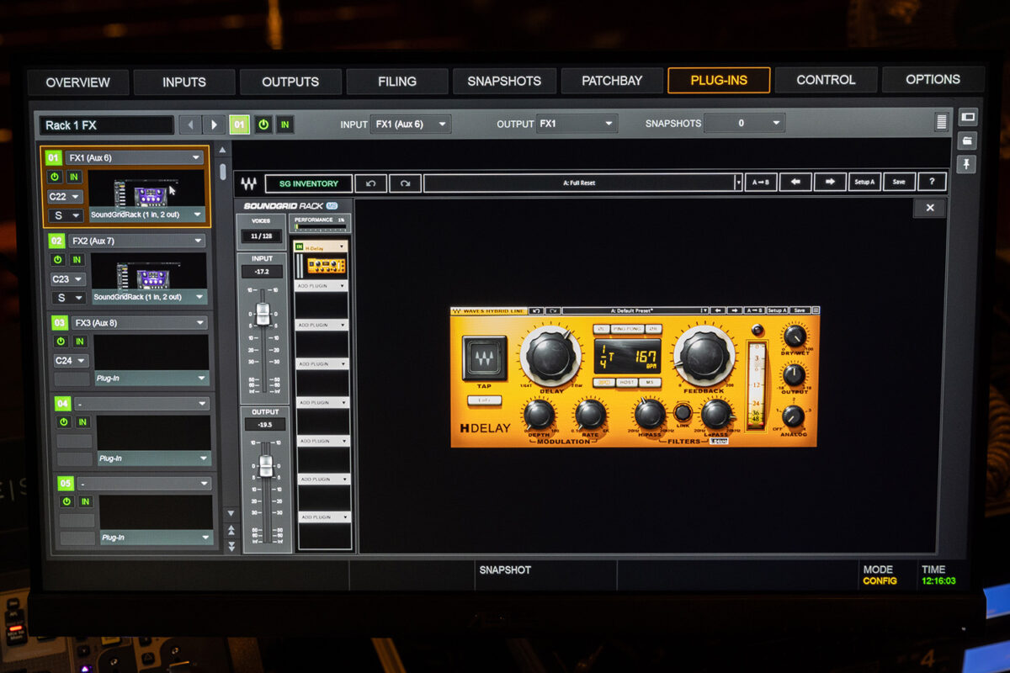The width and height of the screenshot is (1010, 673).
Task: Click the first ADD PLUGIN slot
Action: coord(322,286)
